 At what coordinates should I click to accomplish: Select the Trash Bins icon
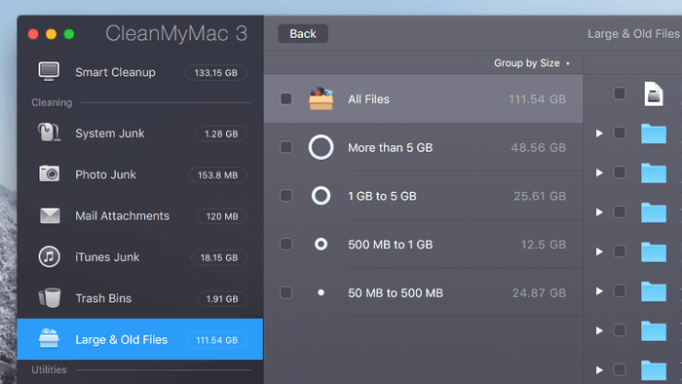tap(50, 298)
